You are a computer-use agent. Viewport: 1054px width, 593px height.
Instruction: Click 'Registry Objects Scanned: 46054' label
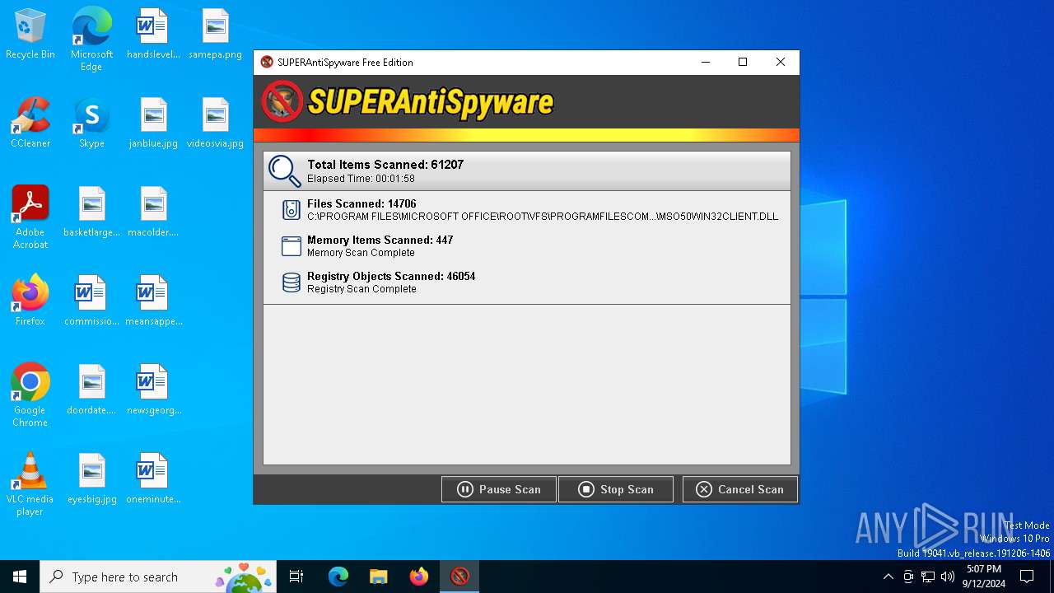point(391,276)
